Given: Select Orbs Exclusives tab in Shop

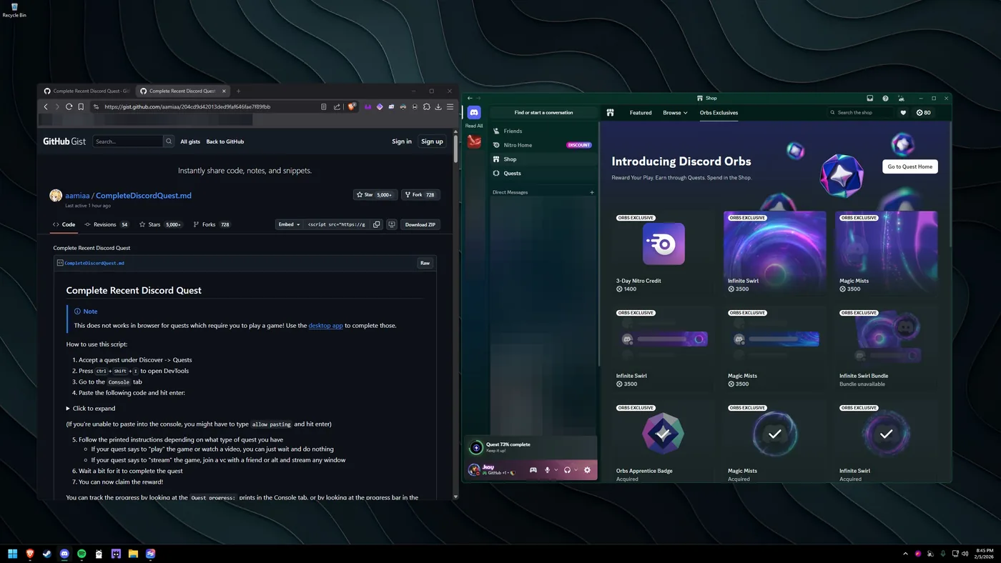Looking at the screenshot, I should coord(719,113).
